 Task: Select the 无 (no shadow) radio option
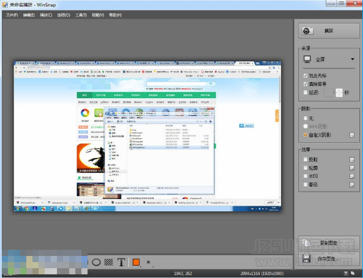[305, 118]
